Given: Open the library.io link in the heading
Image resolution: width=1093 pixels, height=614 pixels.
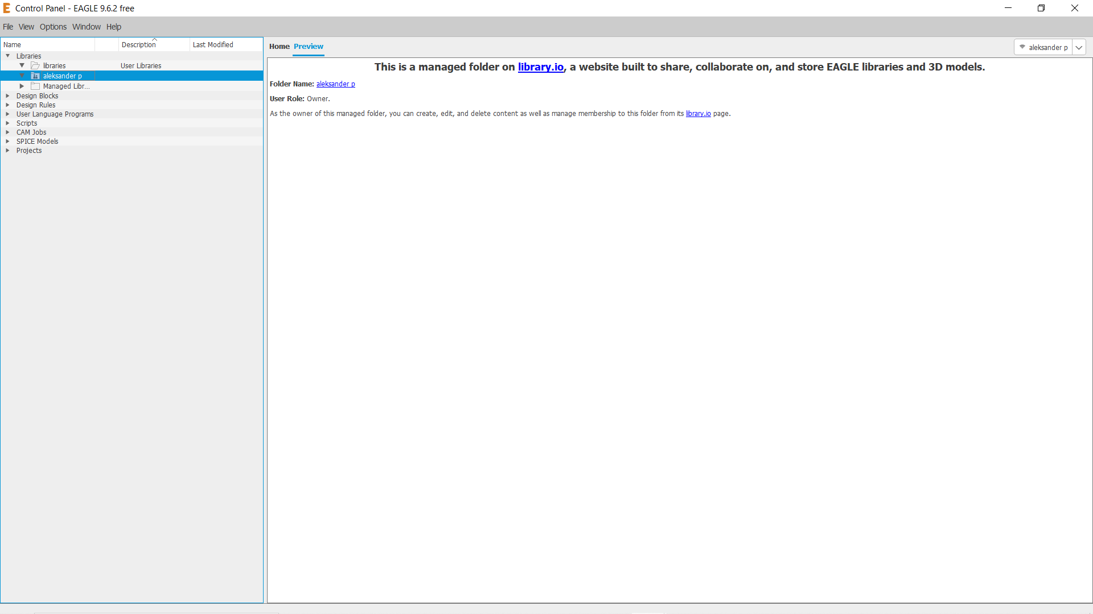Looking at the screenshot, I should 541,67.
